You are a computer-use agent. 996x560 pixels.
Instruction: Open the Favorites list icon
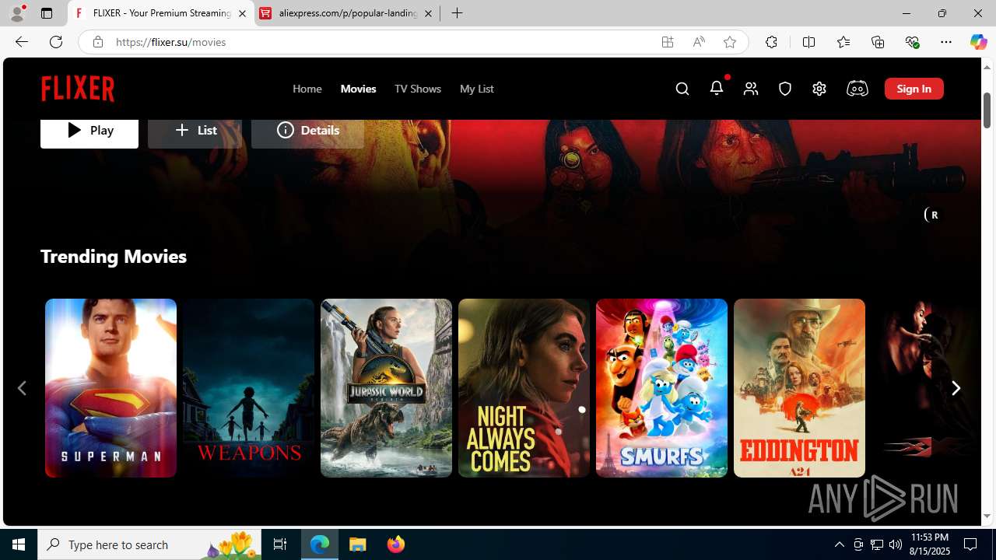(x=843, y=42)
